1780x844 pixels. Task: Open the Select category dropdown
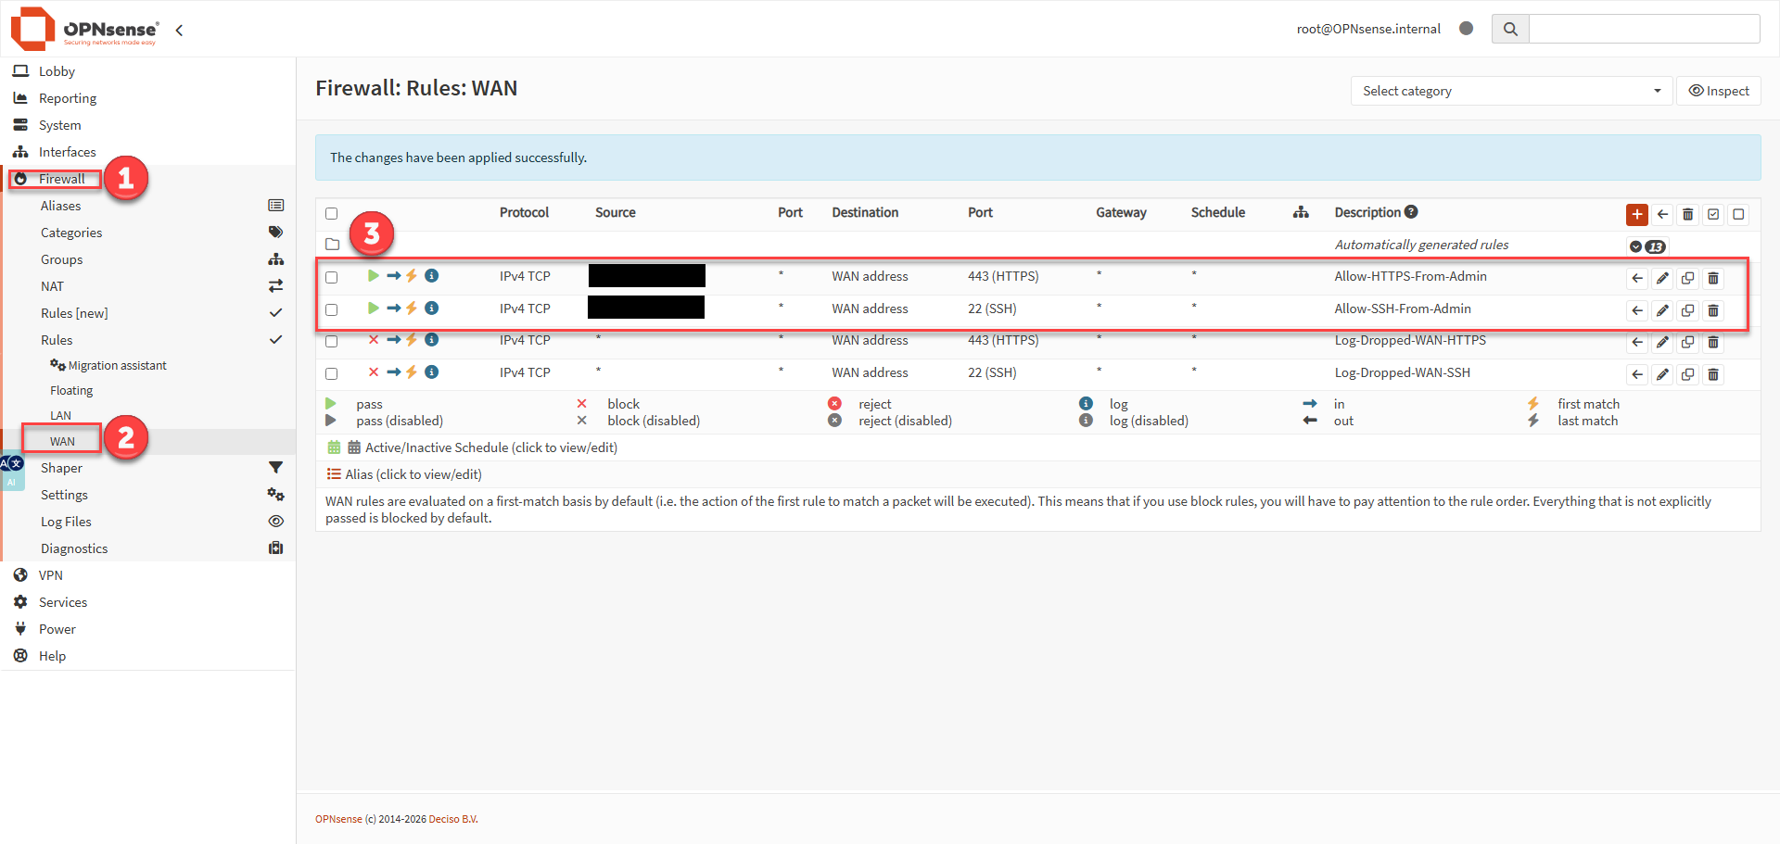1510,91
